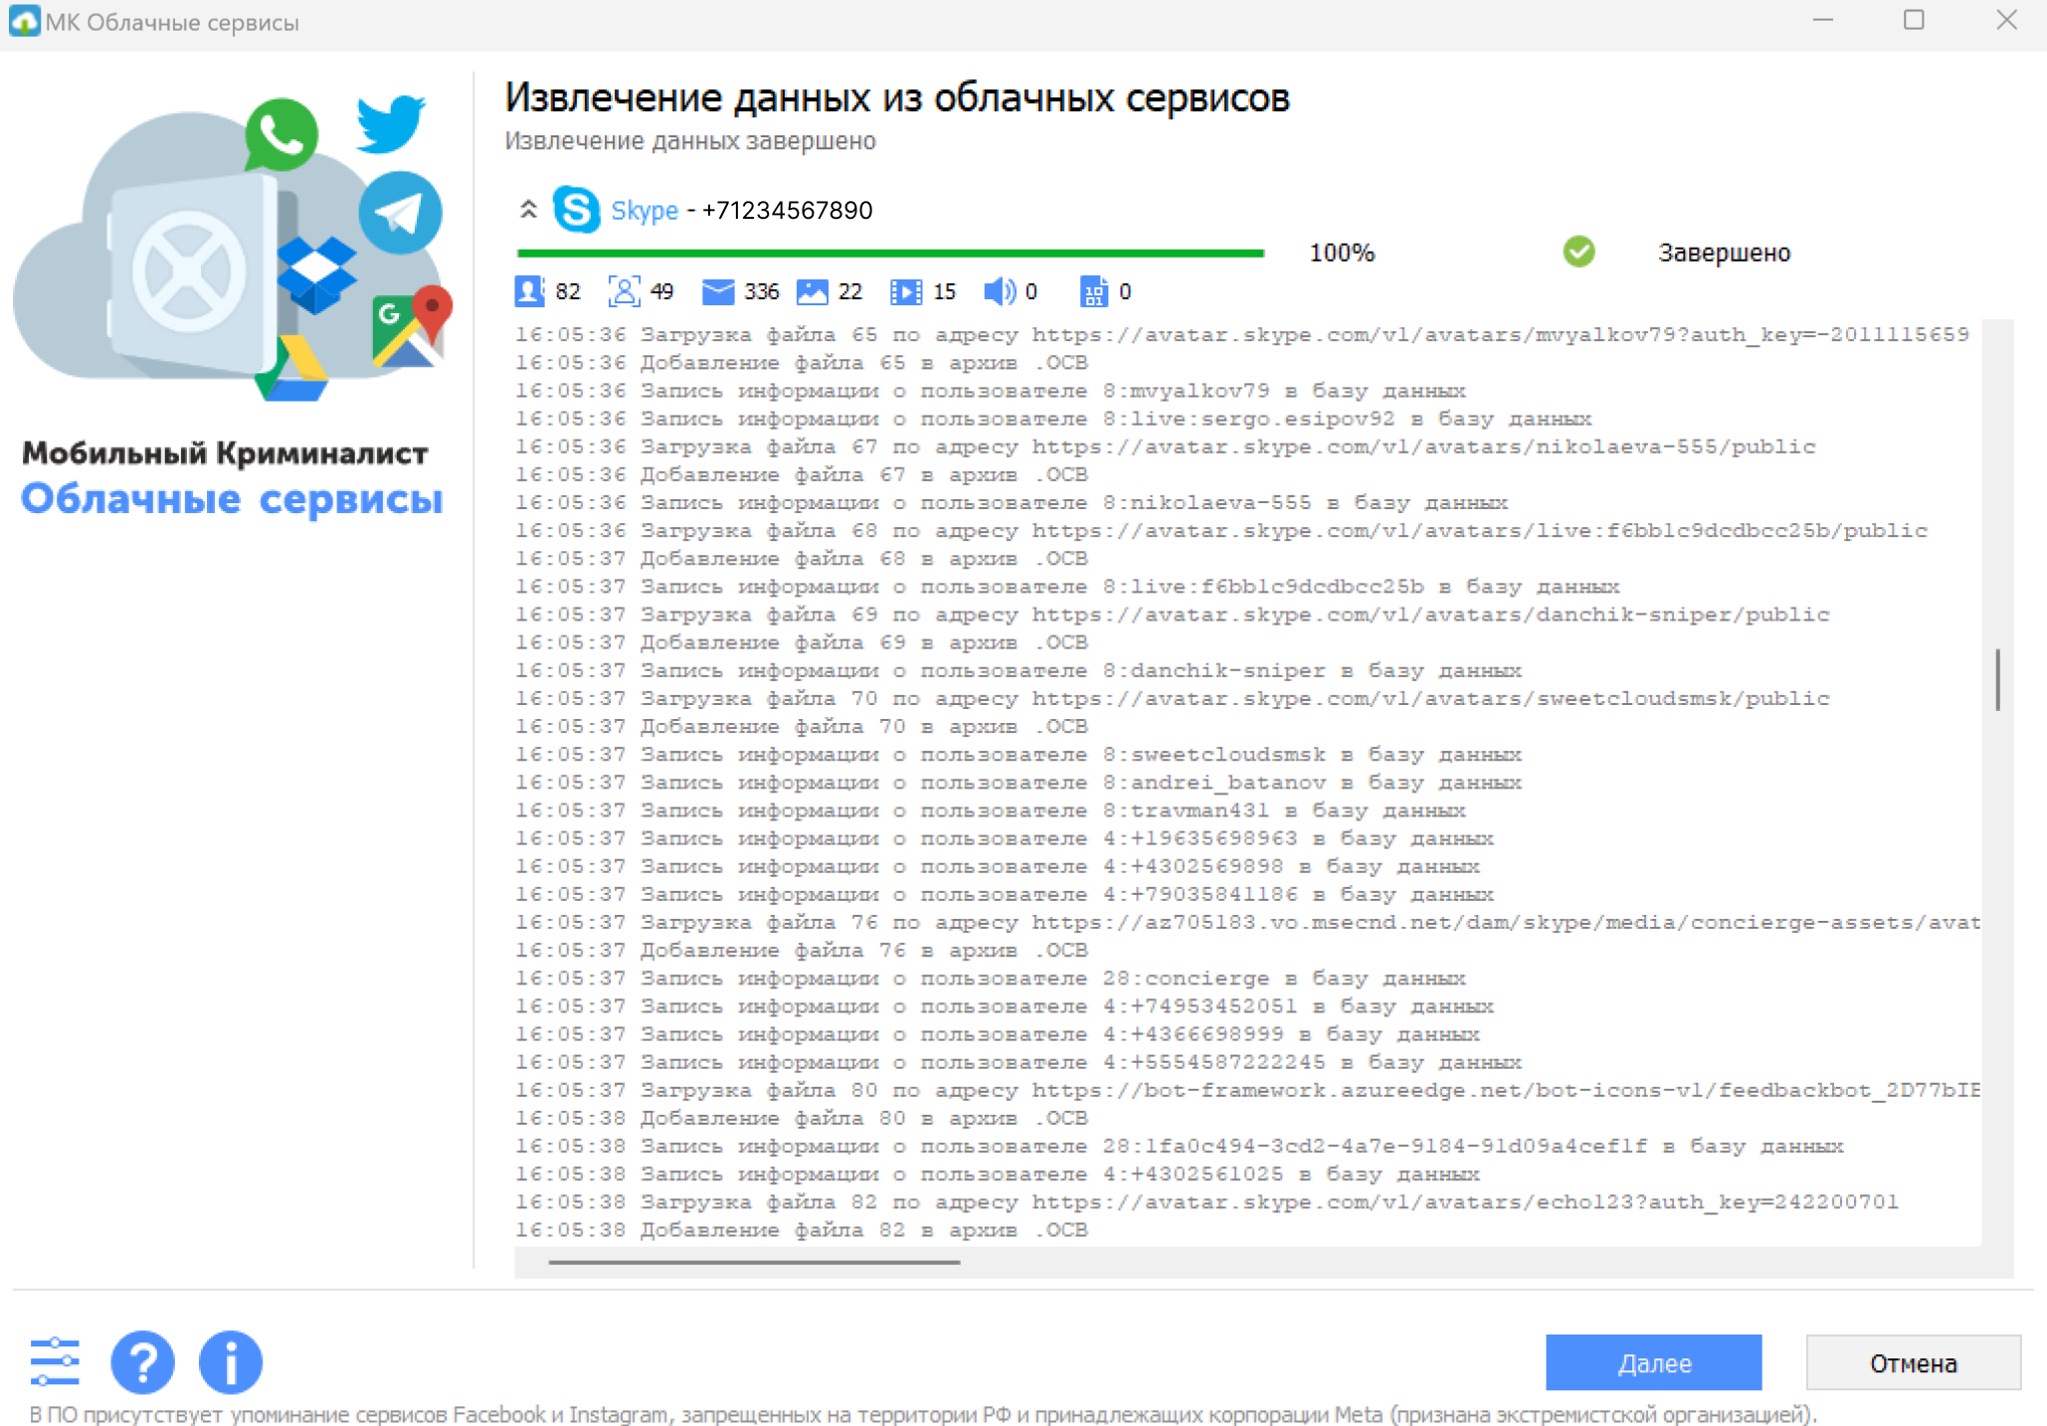Open the info icon
Image resolution: width=2047 pixels, height=1426 pixels.
[x=231, y=1361]
